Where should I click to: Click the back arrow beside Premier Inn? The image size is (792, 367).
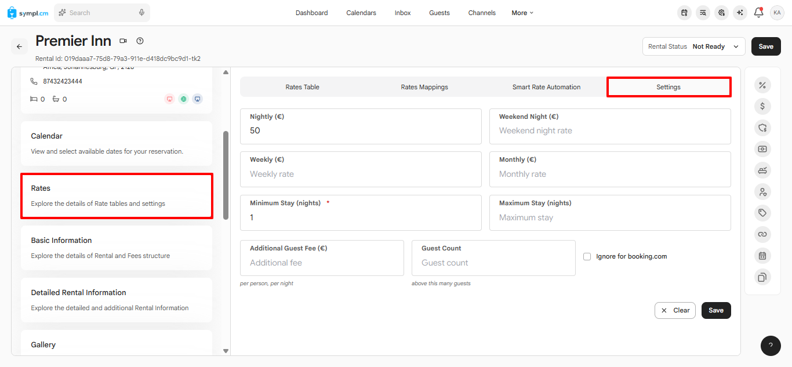coord(19,46)
